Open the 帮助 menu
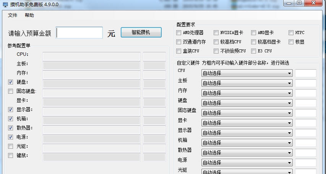326x174 pixels. [29, 15]
